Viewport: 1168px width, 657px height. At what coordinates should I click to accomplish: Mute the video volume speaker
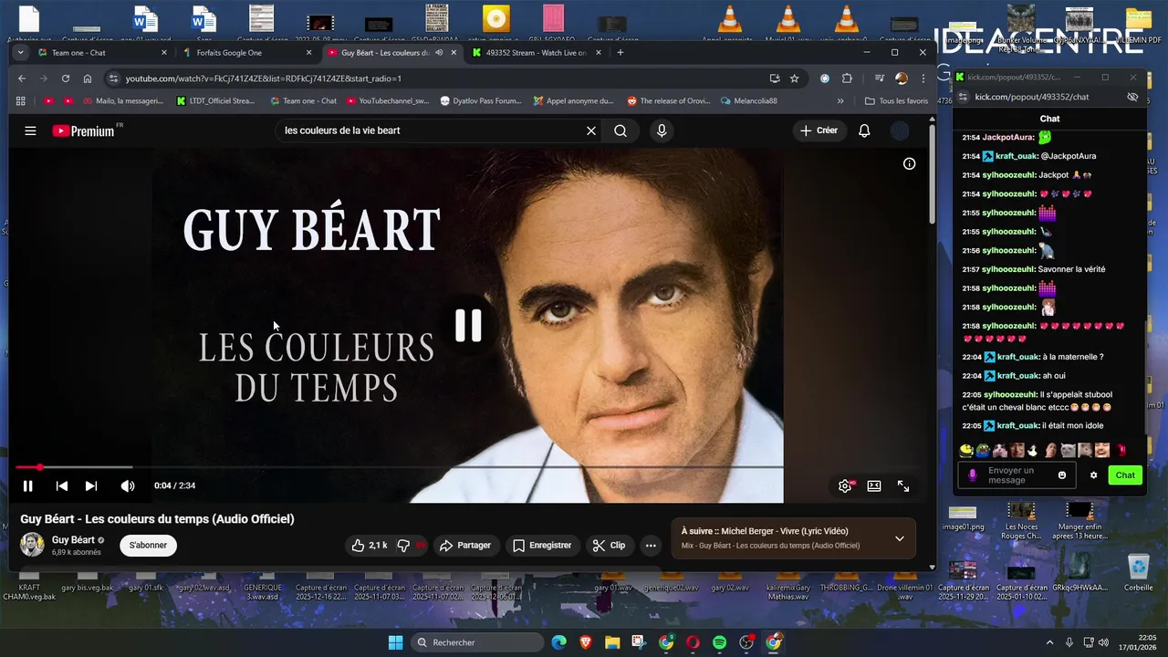[128, 486]
